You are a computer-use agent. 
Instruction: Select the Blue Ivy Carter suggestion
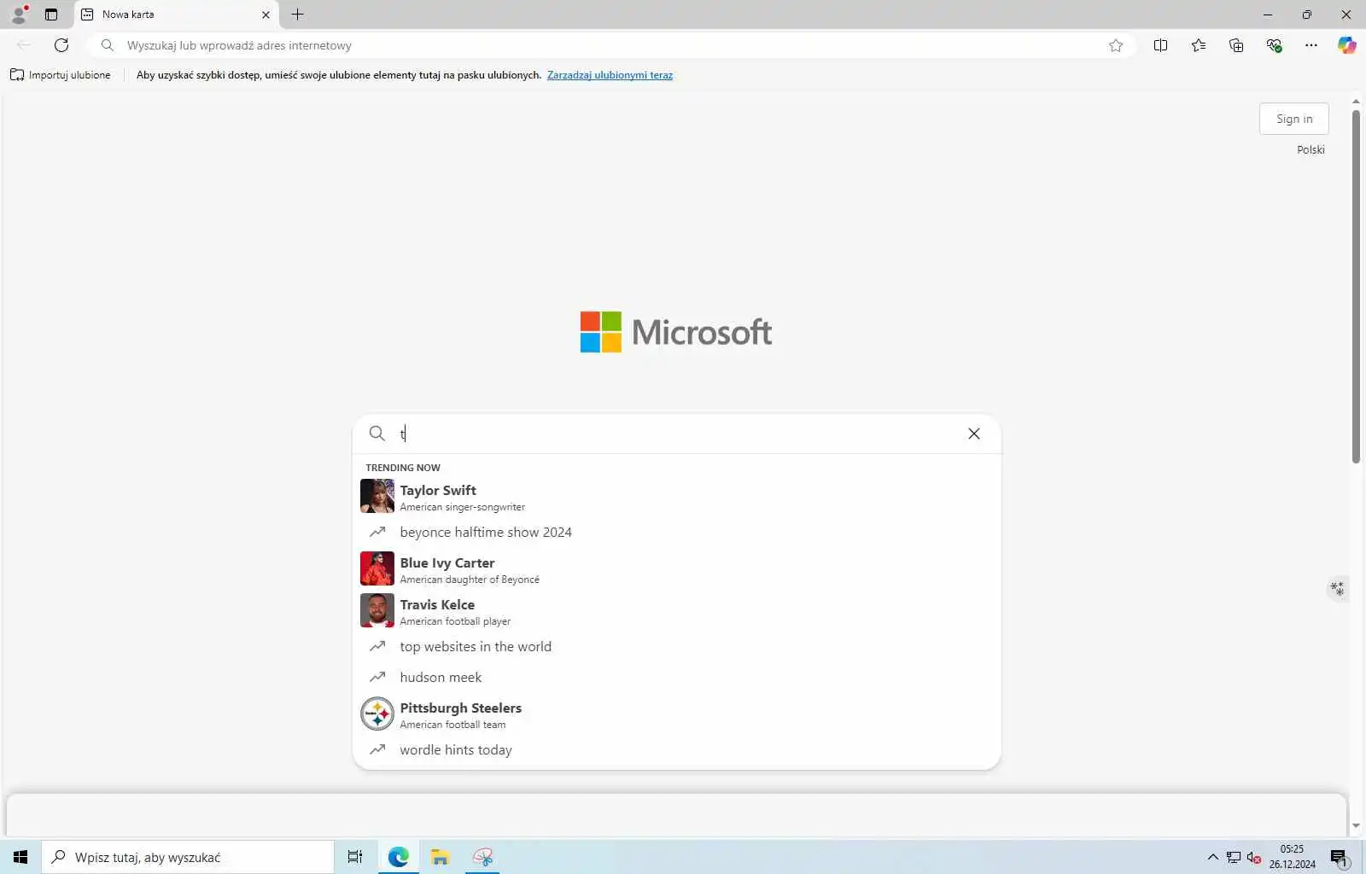click(676, 569)
